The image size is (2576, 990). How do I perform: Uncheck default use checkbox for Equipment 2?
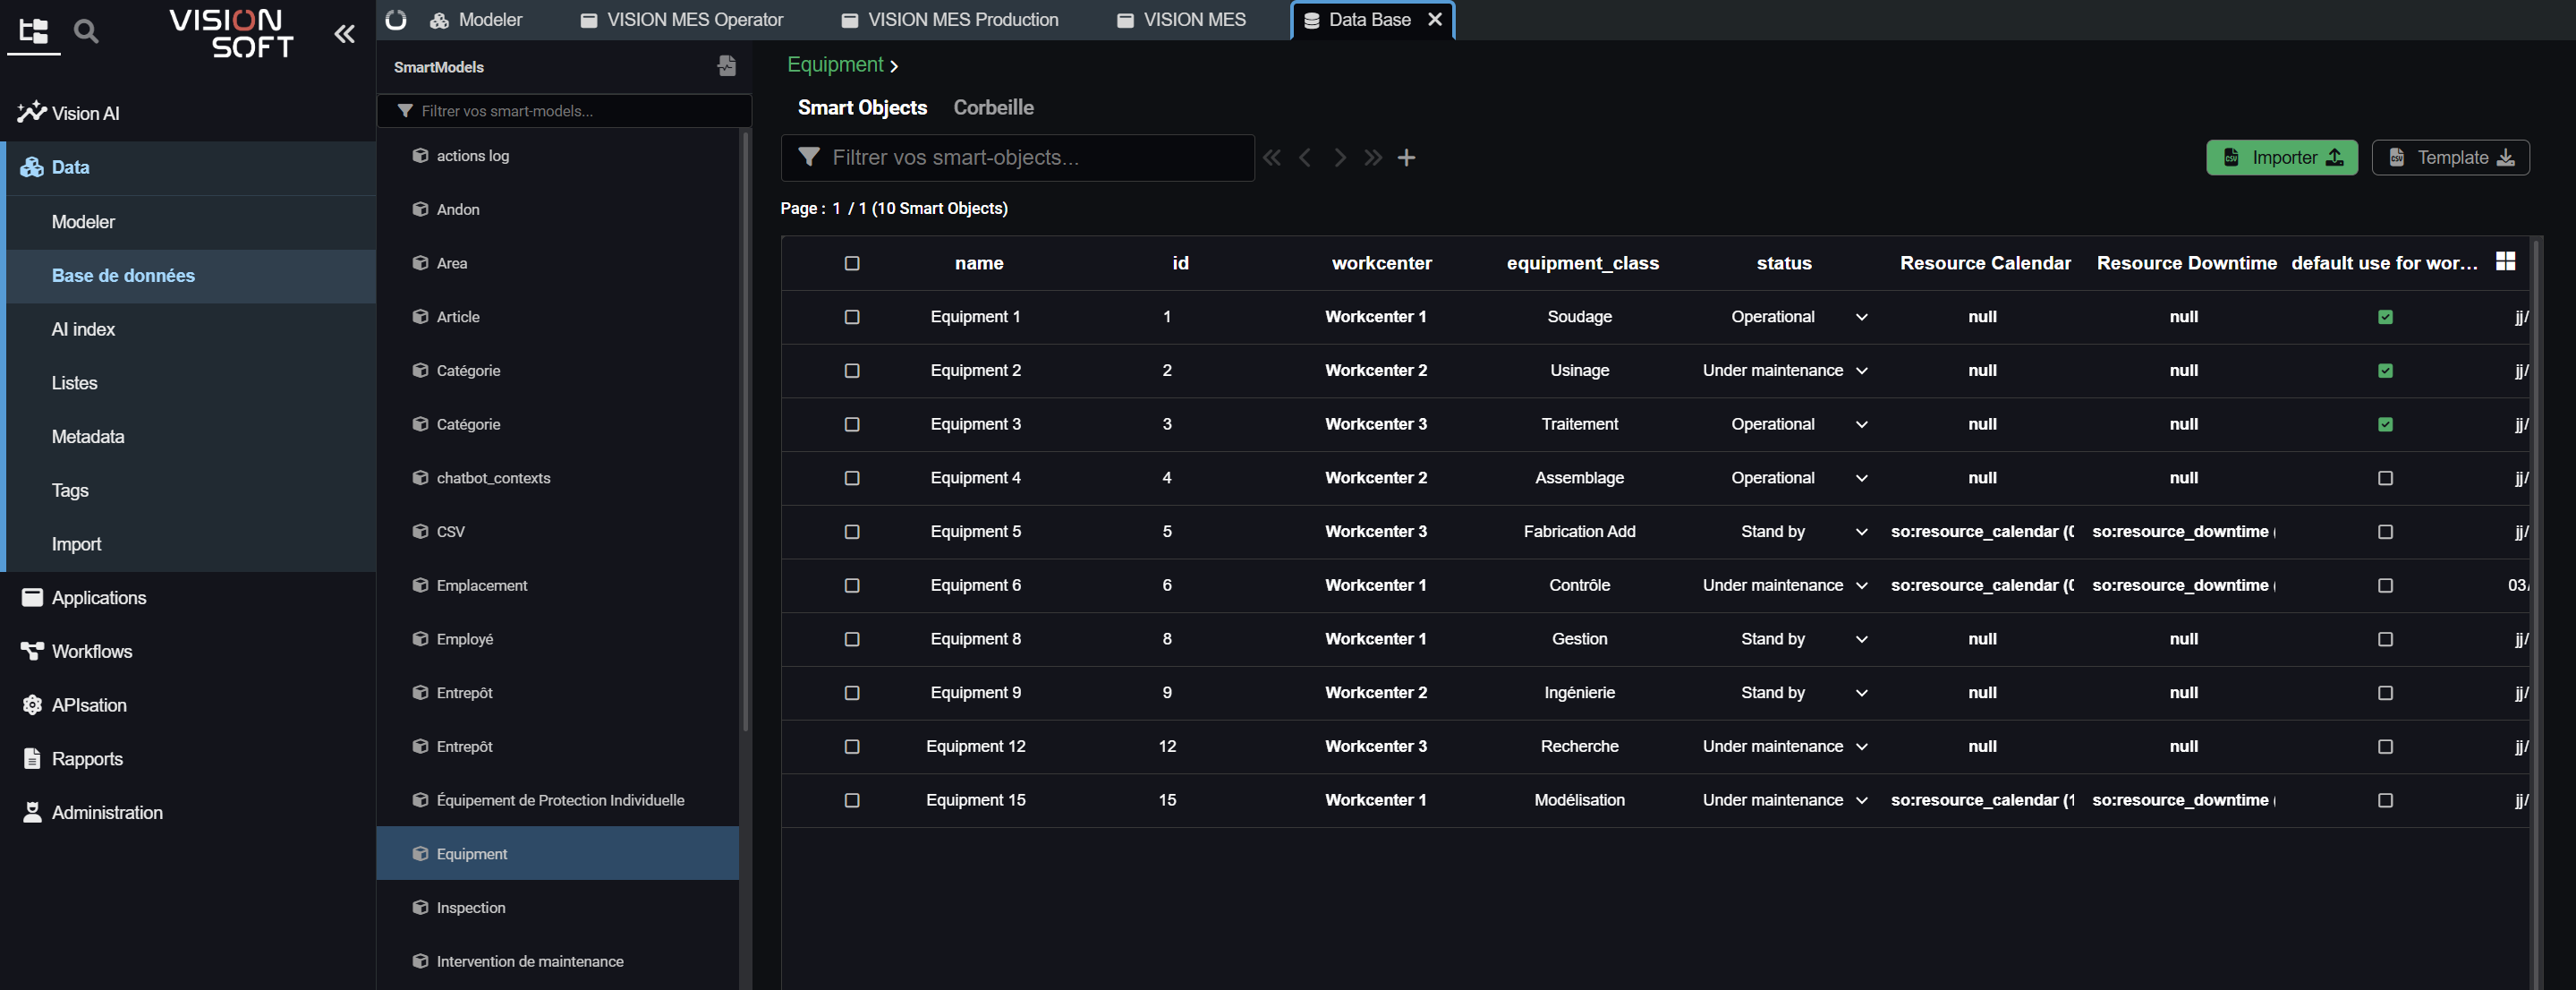tap(2385, 371)
